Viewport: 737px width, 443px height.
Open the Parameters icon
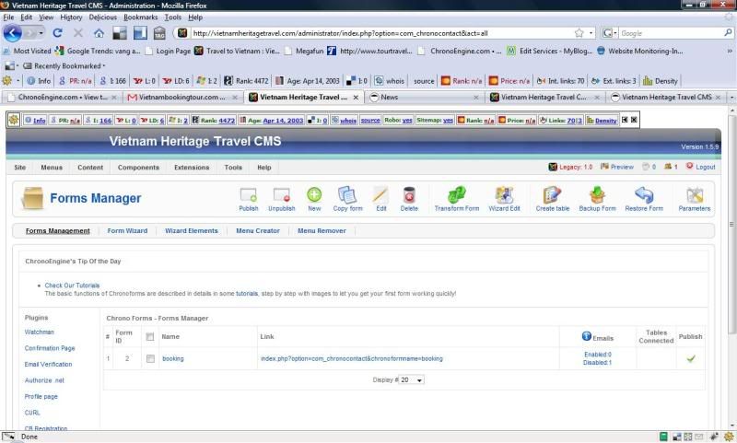(x=695, y=194)
